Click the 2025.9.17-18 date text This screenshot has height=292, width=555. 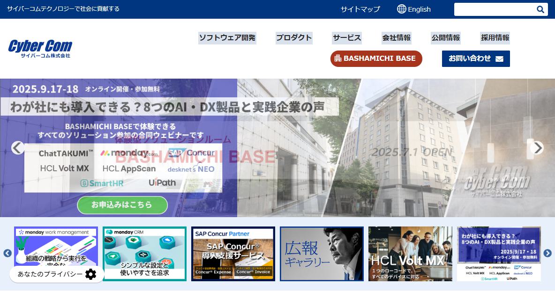[45, 89]
